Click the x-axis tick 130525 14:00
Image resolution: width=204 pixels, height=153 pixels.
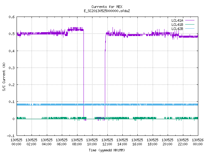[x=122, y=142]
